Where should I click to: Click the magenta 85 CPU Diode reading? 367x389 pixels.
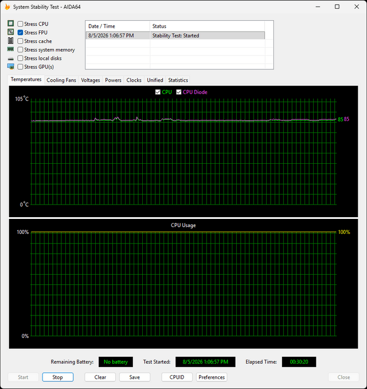(346, 119)
